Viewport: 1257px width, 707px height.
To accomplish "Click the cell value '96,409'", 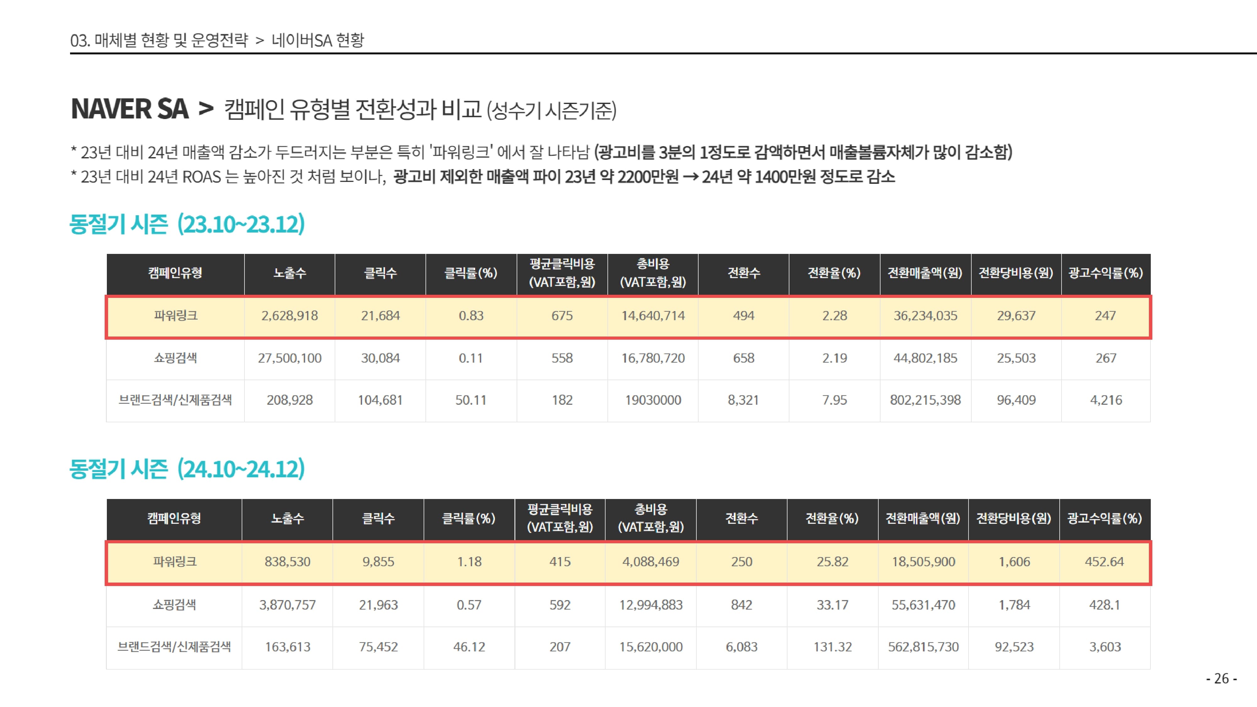I will click(1016, 400).
